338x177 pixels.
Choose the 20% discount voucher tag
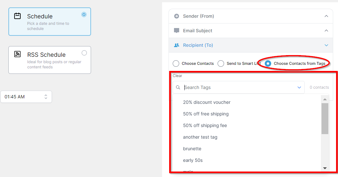coord(207,102)
